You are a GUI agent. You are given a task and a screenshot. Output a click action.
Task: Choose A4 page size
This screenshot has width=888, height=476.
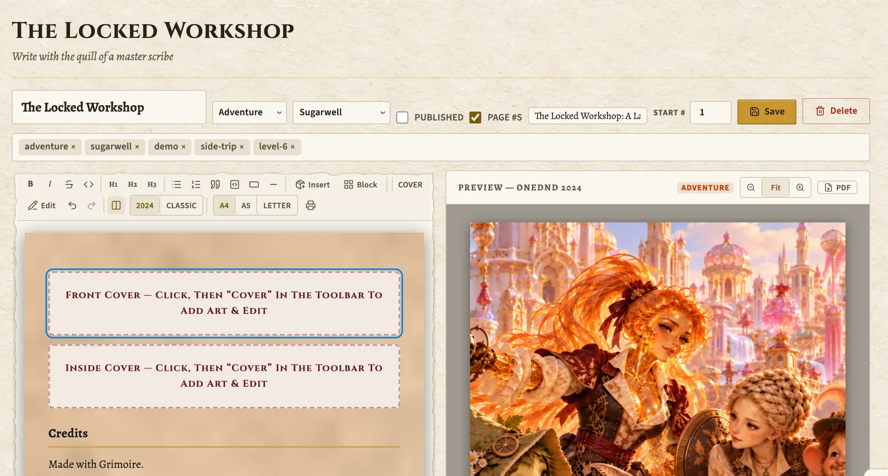[x=224, y=205]
